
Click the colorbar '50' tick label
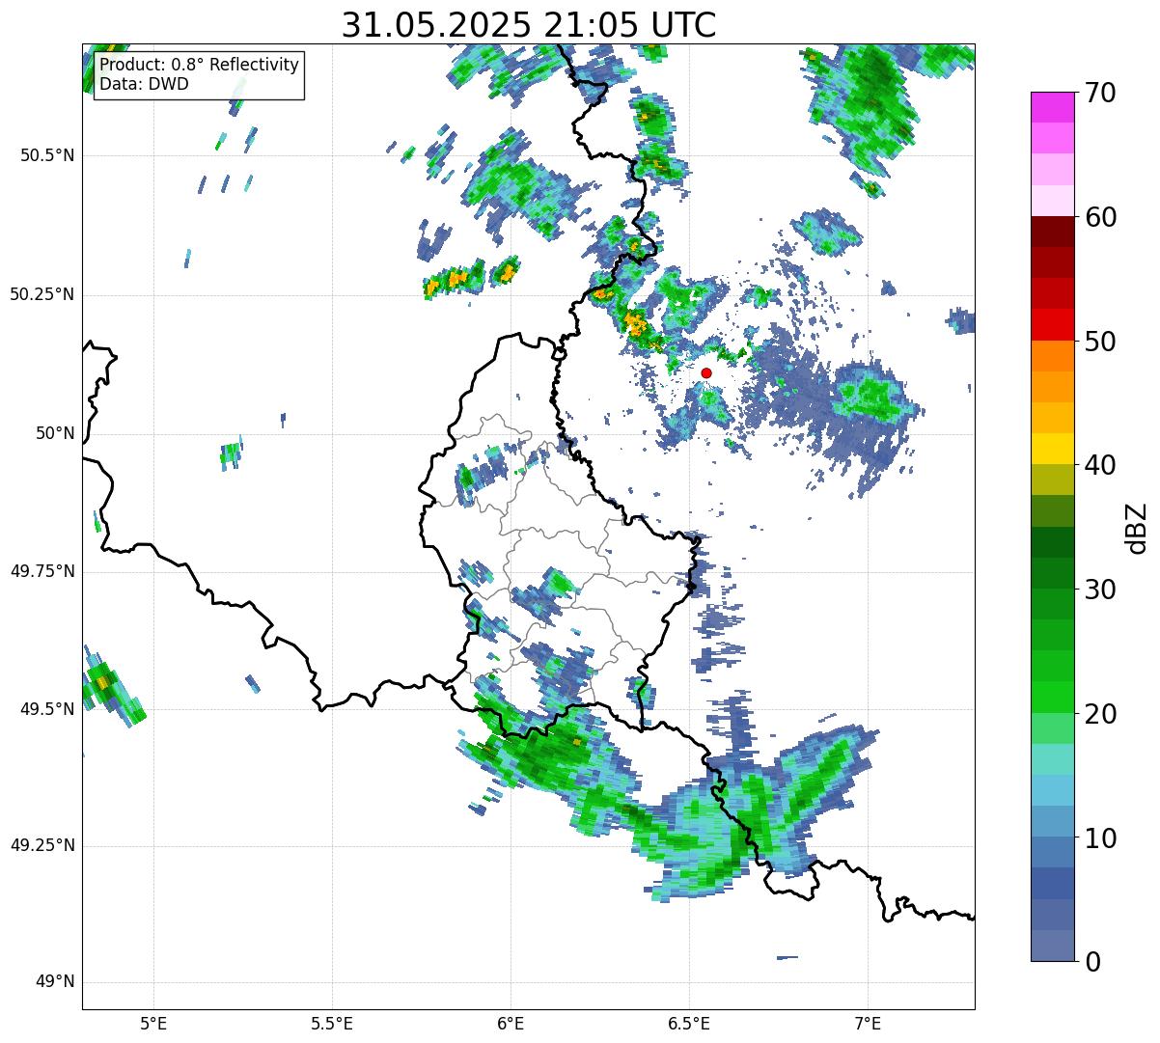coord(1101,342)
